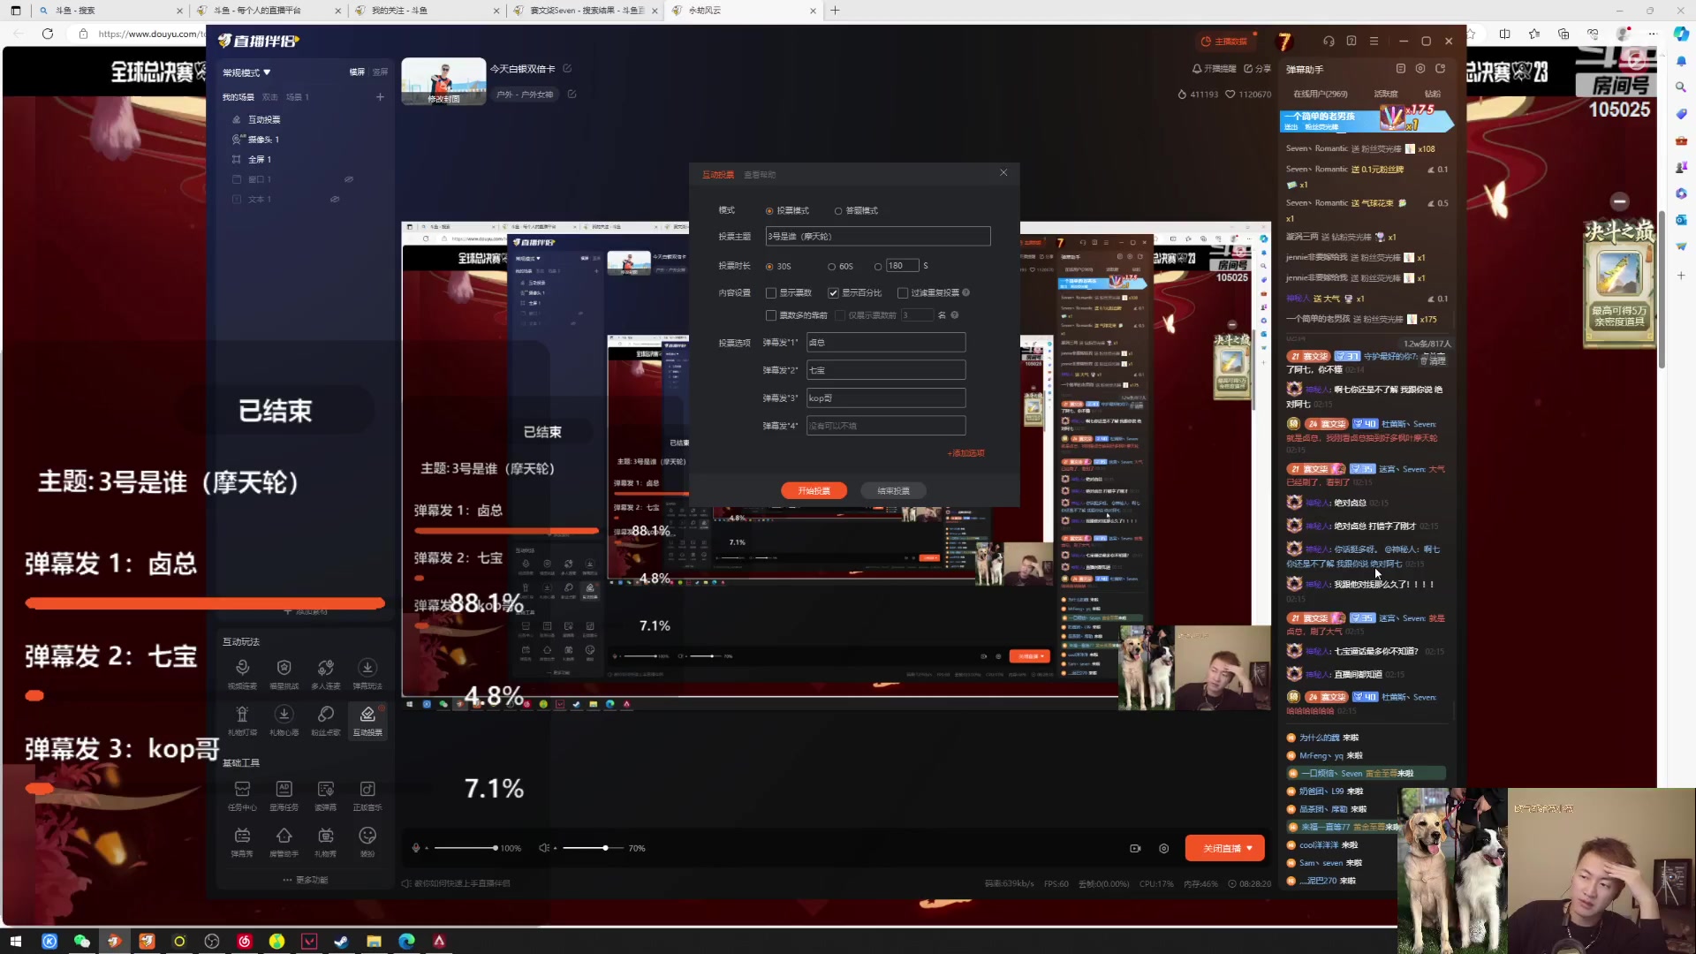Viewport: 1696px width, 954px height.
Task: Open 粉丝点歌 tool icon
Action: coord(326,721)
